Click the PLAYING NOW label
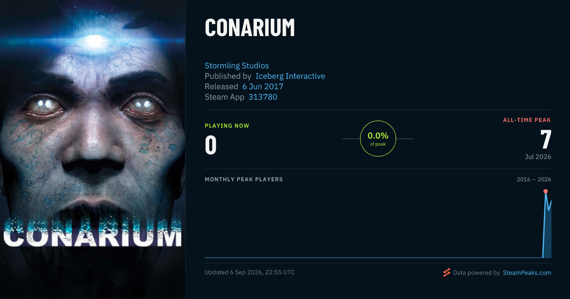The height and width of the screenshot is (299, 570). click(x=227, y=126)
